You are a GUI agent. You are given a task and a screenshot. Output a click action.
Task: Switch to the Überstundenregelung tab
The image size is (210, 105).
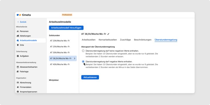click(x=166, y=40)
